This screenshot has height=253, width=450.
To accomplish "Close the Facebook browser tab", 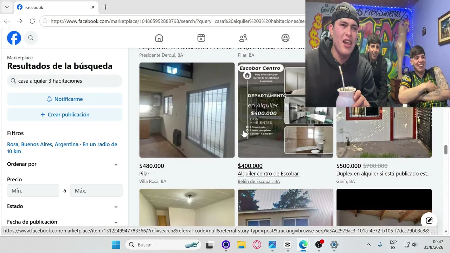I will 93,7.
